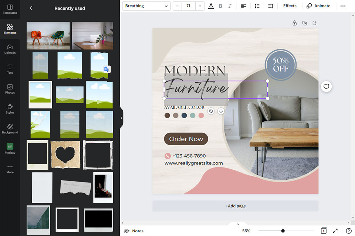Collapse the side panel with arrow tab
The height and width of the screenshot is (236, 355).
[x=121, y=118]
